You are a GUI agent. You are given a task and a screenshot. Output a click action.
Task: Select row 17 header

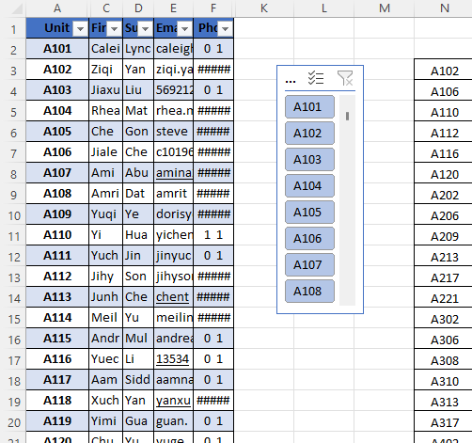pyautogui.click(x=13, y=360)
